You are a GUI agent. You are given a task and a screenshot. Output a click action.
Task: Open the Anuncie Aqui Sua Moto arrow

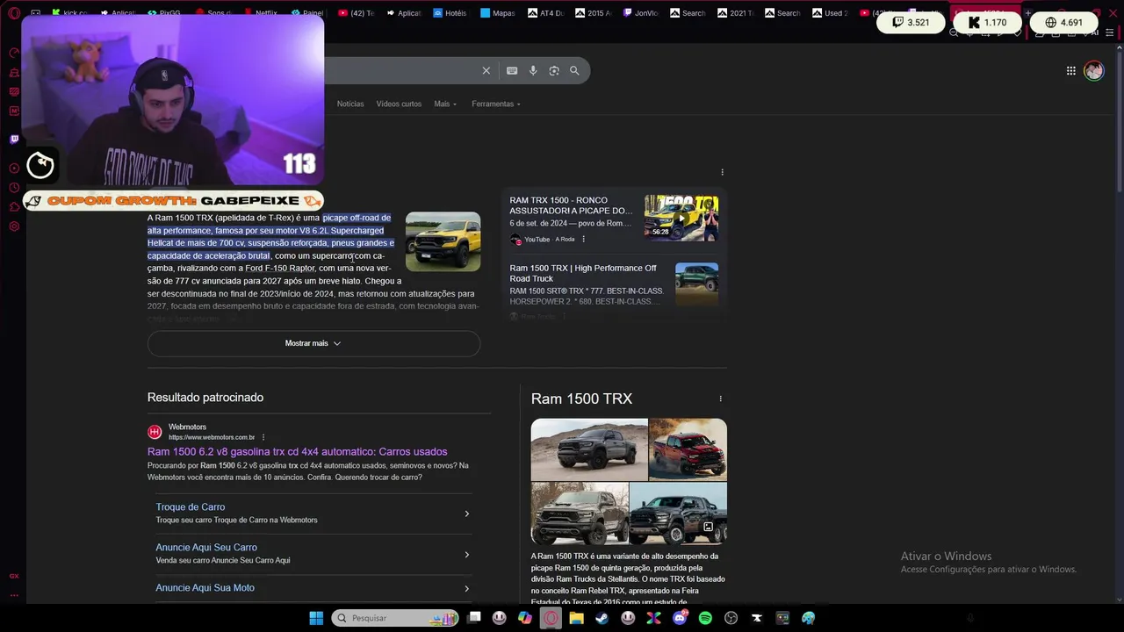466,588
